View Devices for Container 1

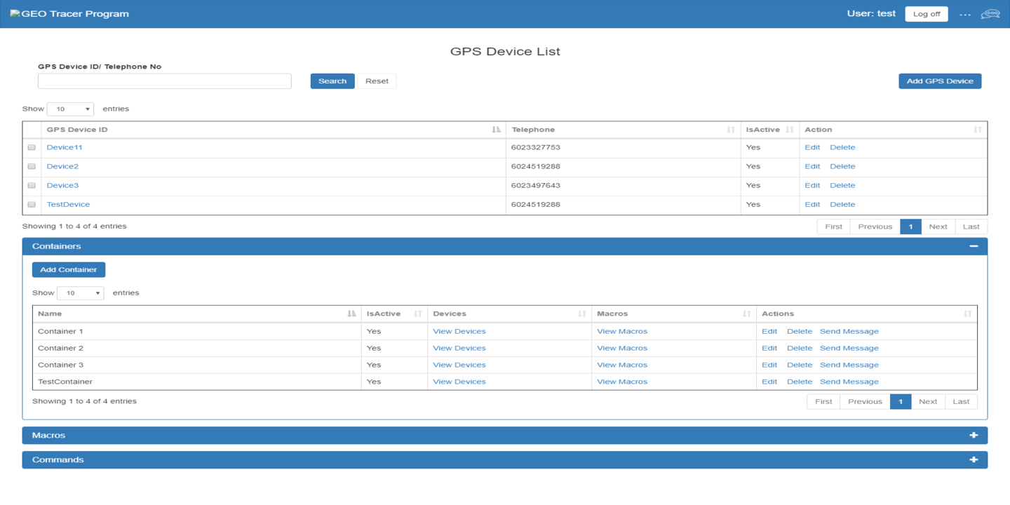(x=459, y=331)
